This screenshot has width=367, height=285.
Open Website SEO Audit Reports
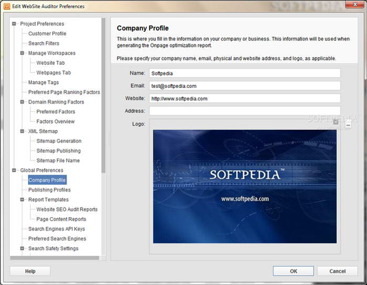(67, 209)
